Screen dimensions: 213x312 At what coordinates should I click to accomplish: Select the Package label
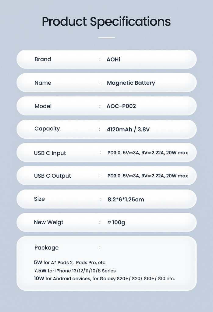pos(47,248)
